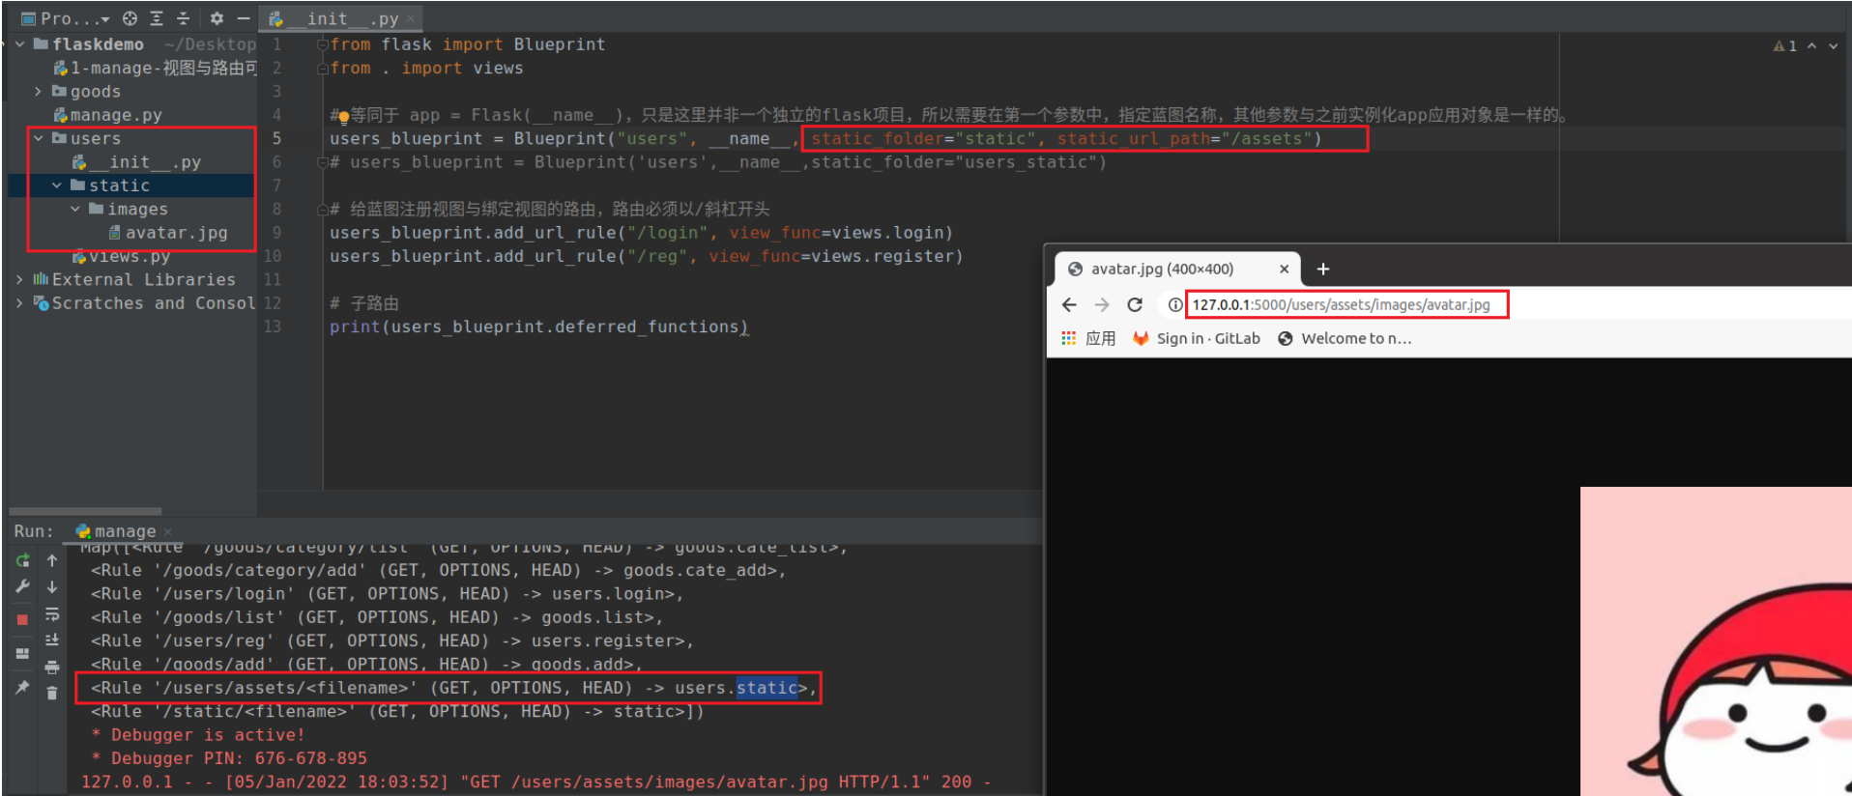Close the __init__.py editor tab
The image size is (1852, 796).
point(411,18)
